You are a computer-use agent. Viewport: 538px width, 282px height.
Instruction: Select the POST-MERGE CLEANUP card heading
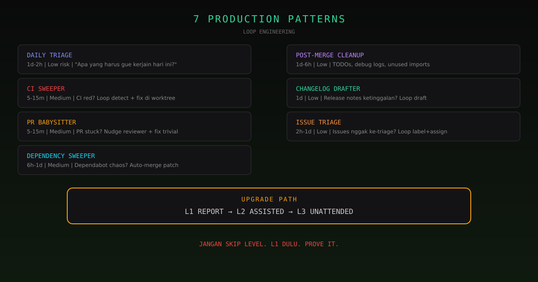coord(330,55)
